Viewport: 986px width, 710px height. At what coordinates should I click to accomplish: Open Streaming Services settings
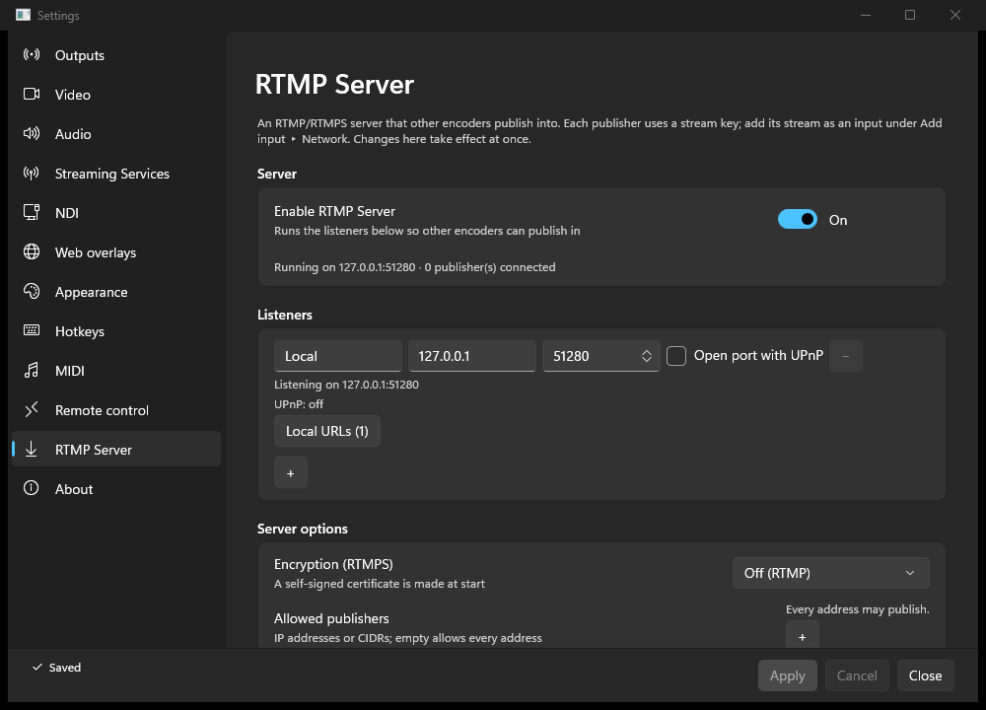[x=116, y=174]
